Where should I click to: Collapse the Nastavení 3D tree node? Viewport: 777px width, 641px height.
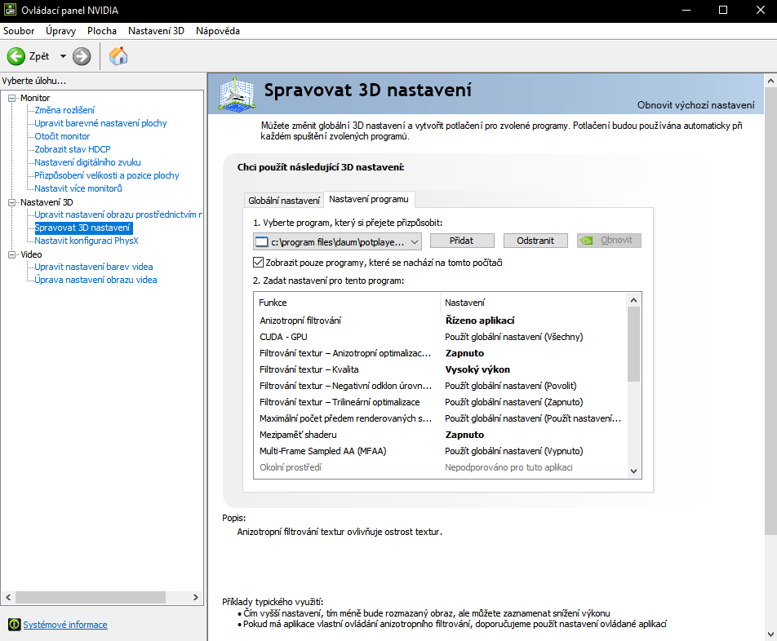click(x=12, y=202)
